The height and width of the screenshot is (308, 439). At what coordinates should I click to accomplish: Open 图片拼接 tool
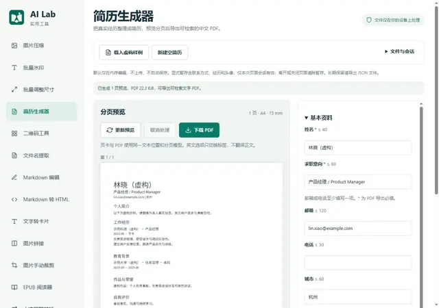pyautogui.click(x=41, y=243)
